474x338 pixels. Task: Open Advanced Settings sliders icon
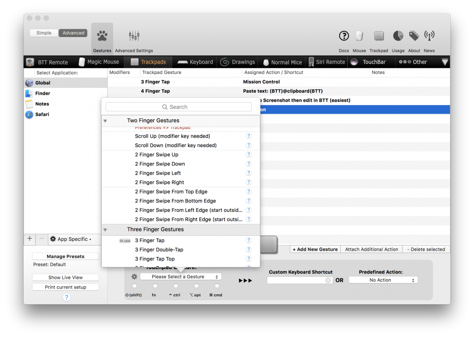tap(134, 36)
